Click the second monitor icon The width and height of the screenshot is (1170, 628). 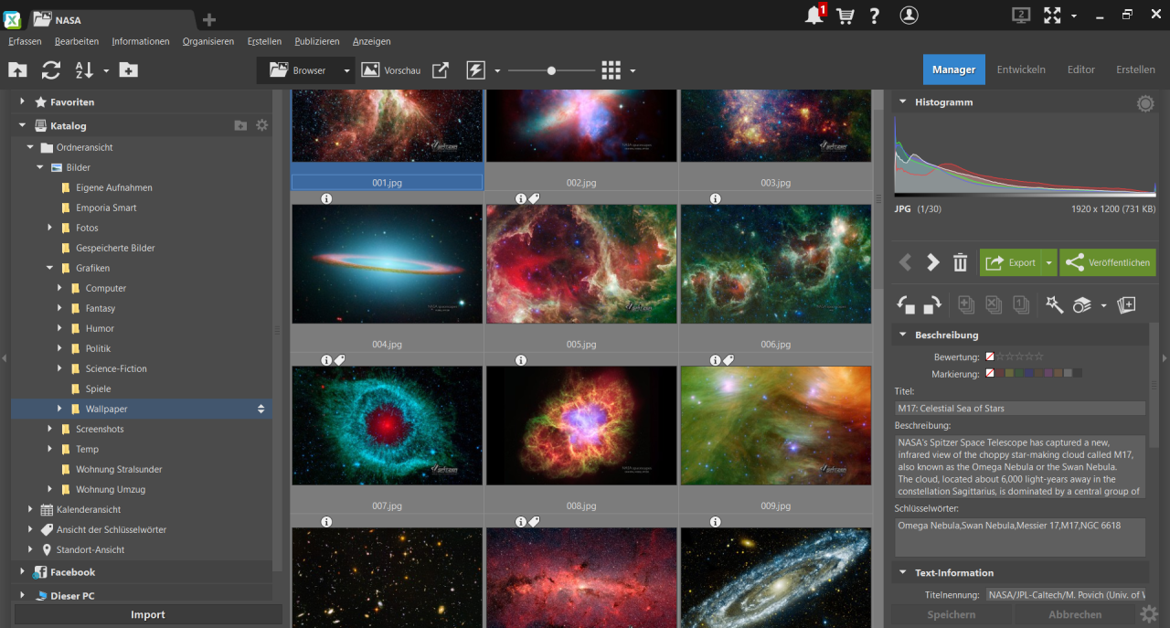tap(1021, 15)
